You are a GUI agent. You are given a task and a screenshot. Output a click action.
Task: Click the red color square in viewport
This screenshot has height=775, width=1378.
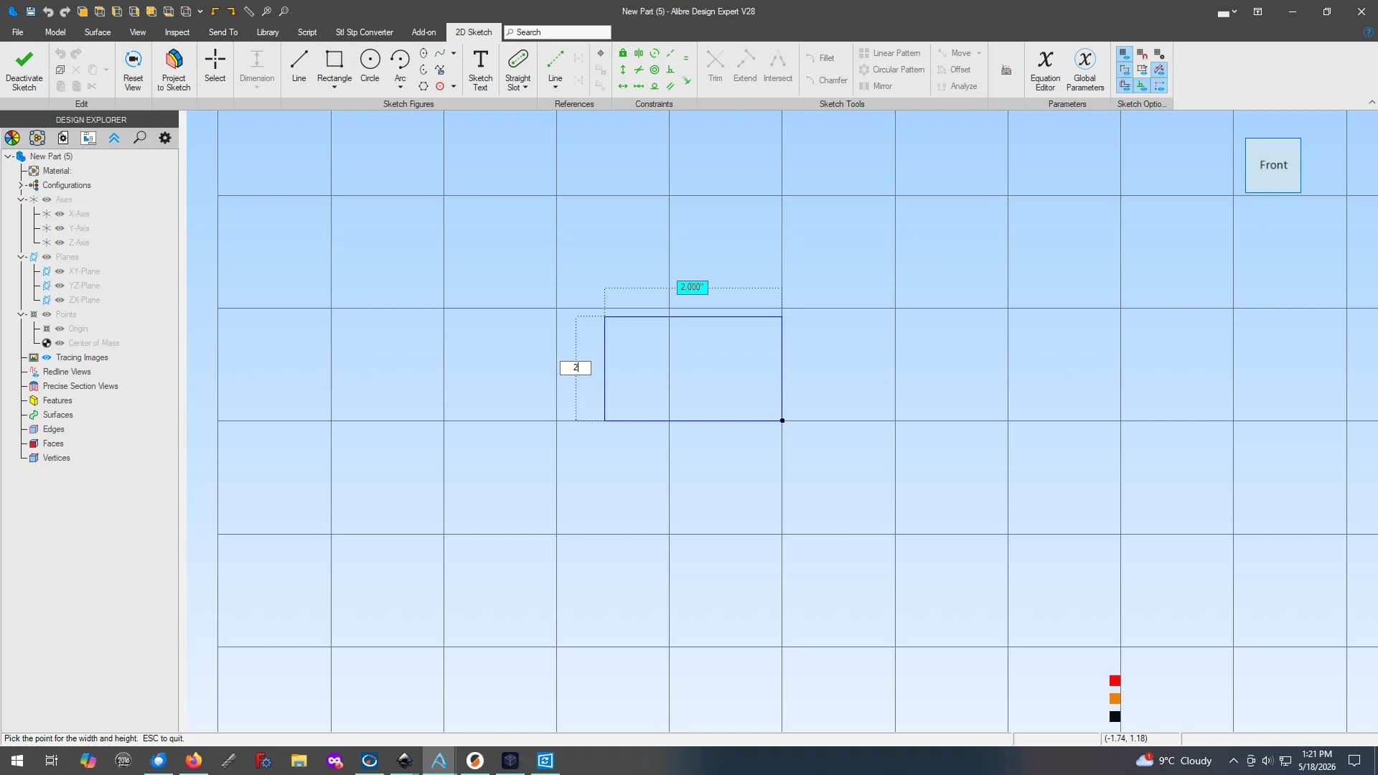click(x=1115, y=680)
